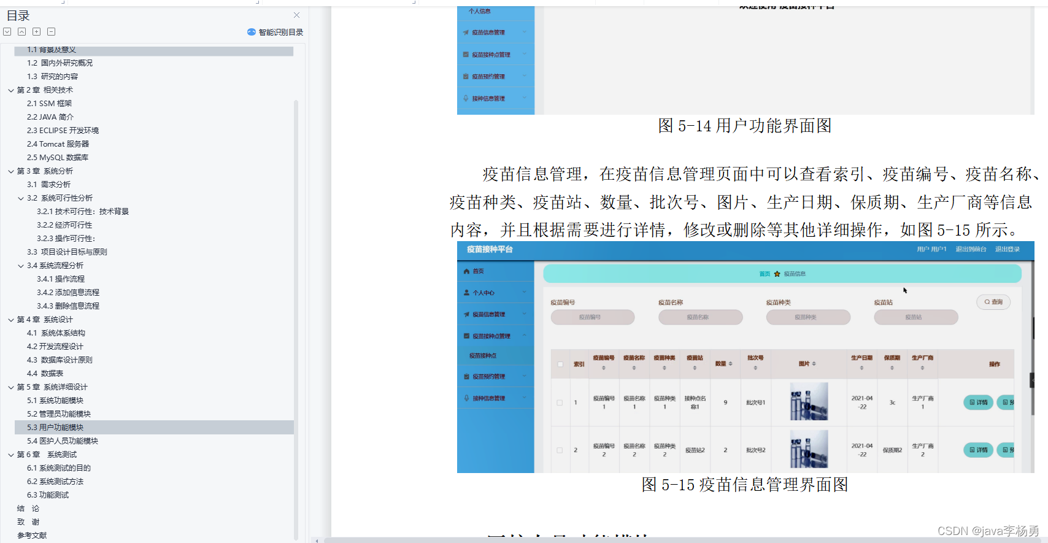
Task: Click vaccine thumbnail image in row 1
Action: [809, 401]
